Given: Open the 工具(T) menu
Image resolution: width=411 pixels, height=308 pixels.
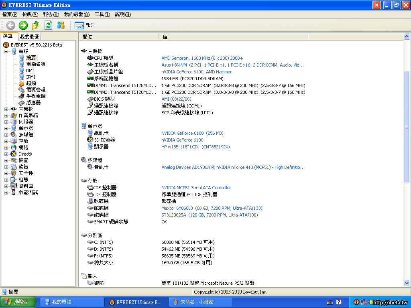Looking at the screenshot, I should tap(102, 14).
